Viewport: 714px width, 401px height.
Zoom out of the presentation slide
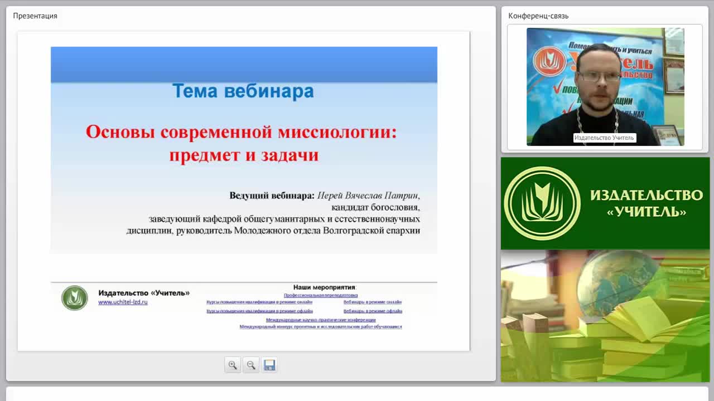pyautogui.click(x=251, y=365)
